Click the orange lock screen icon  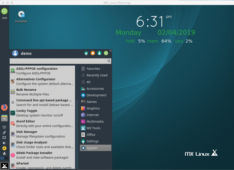click(x=93, y=53)
